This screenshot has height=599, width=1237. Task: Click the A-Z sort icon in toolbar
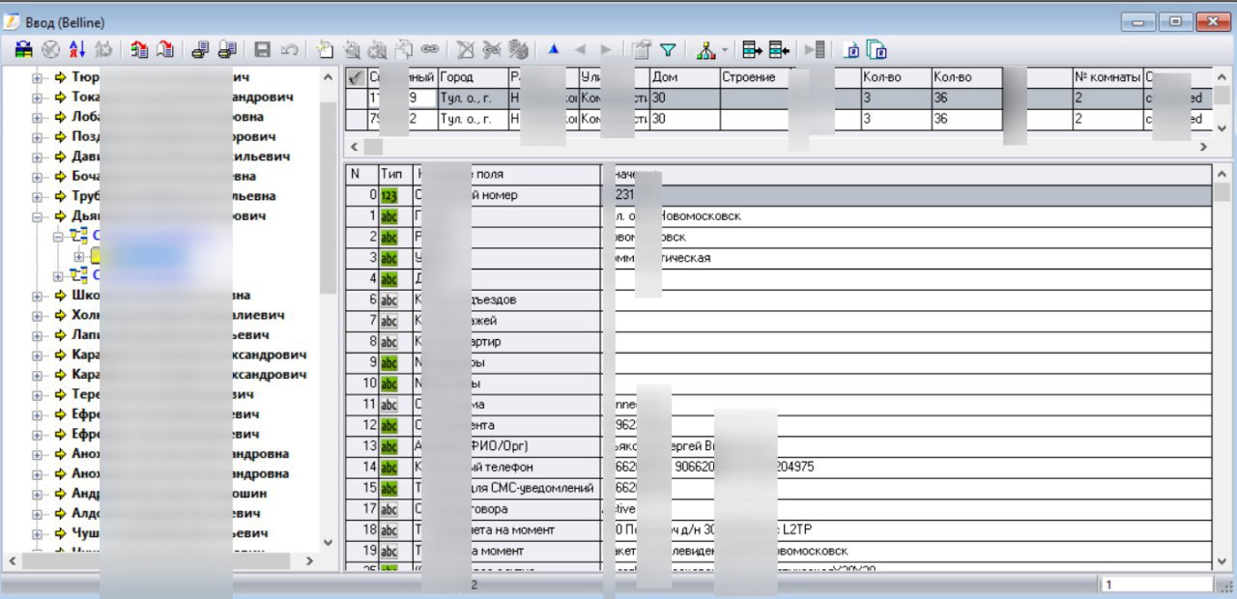[77, 49]
